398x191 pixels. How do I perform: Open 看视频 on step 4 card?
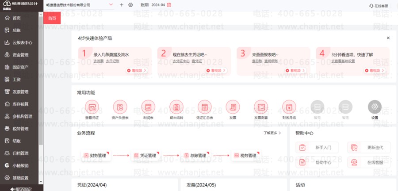point(375,70)
